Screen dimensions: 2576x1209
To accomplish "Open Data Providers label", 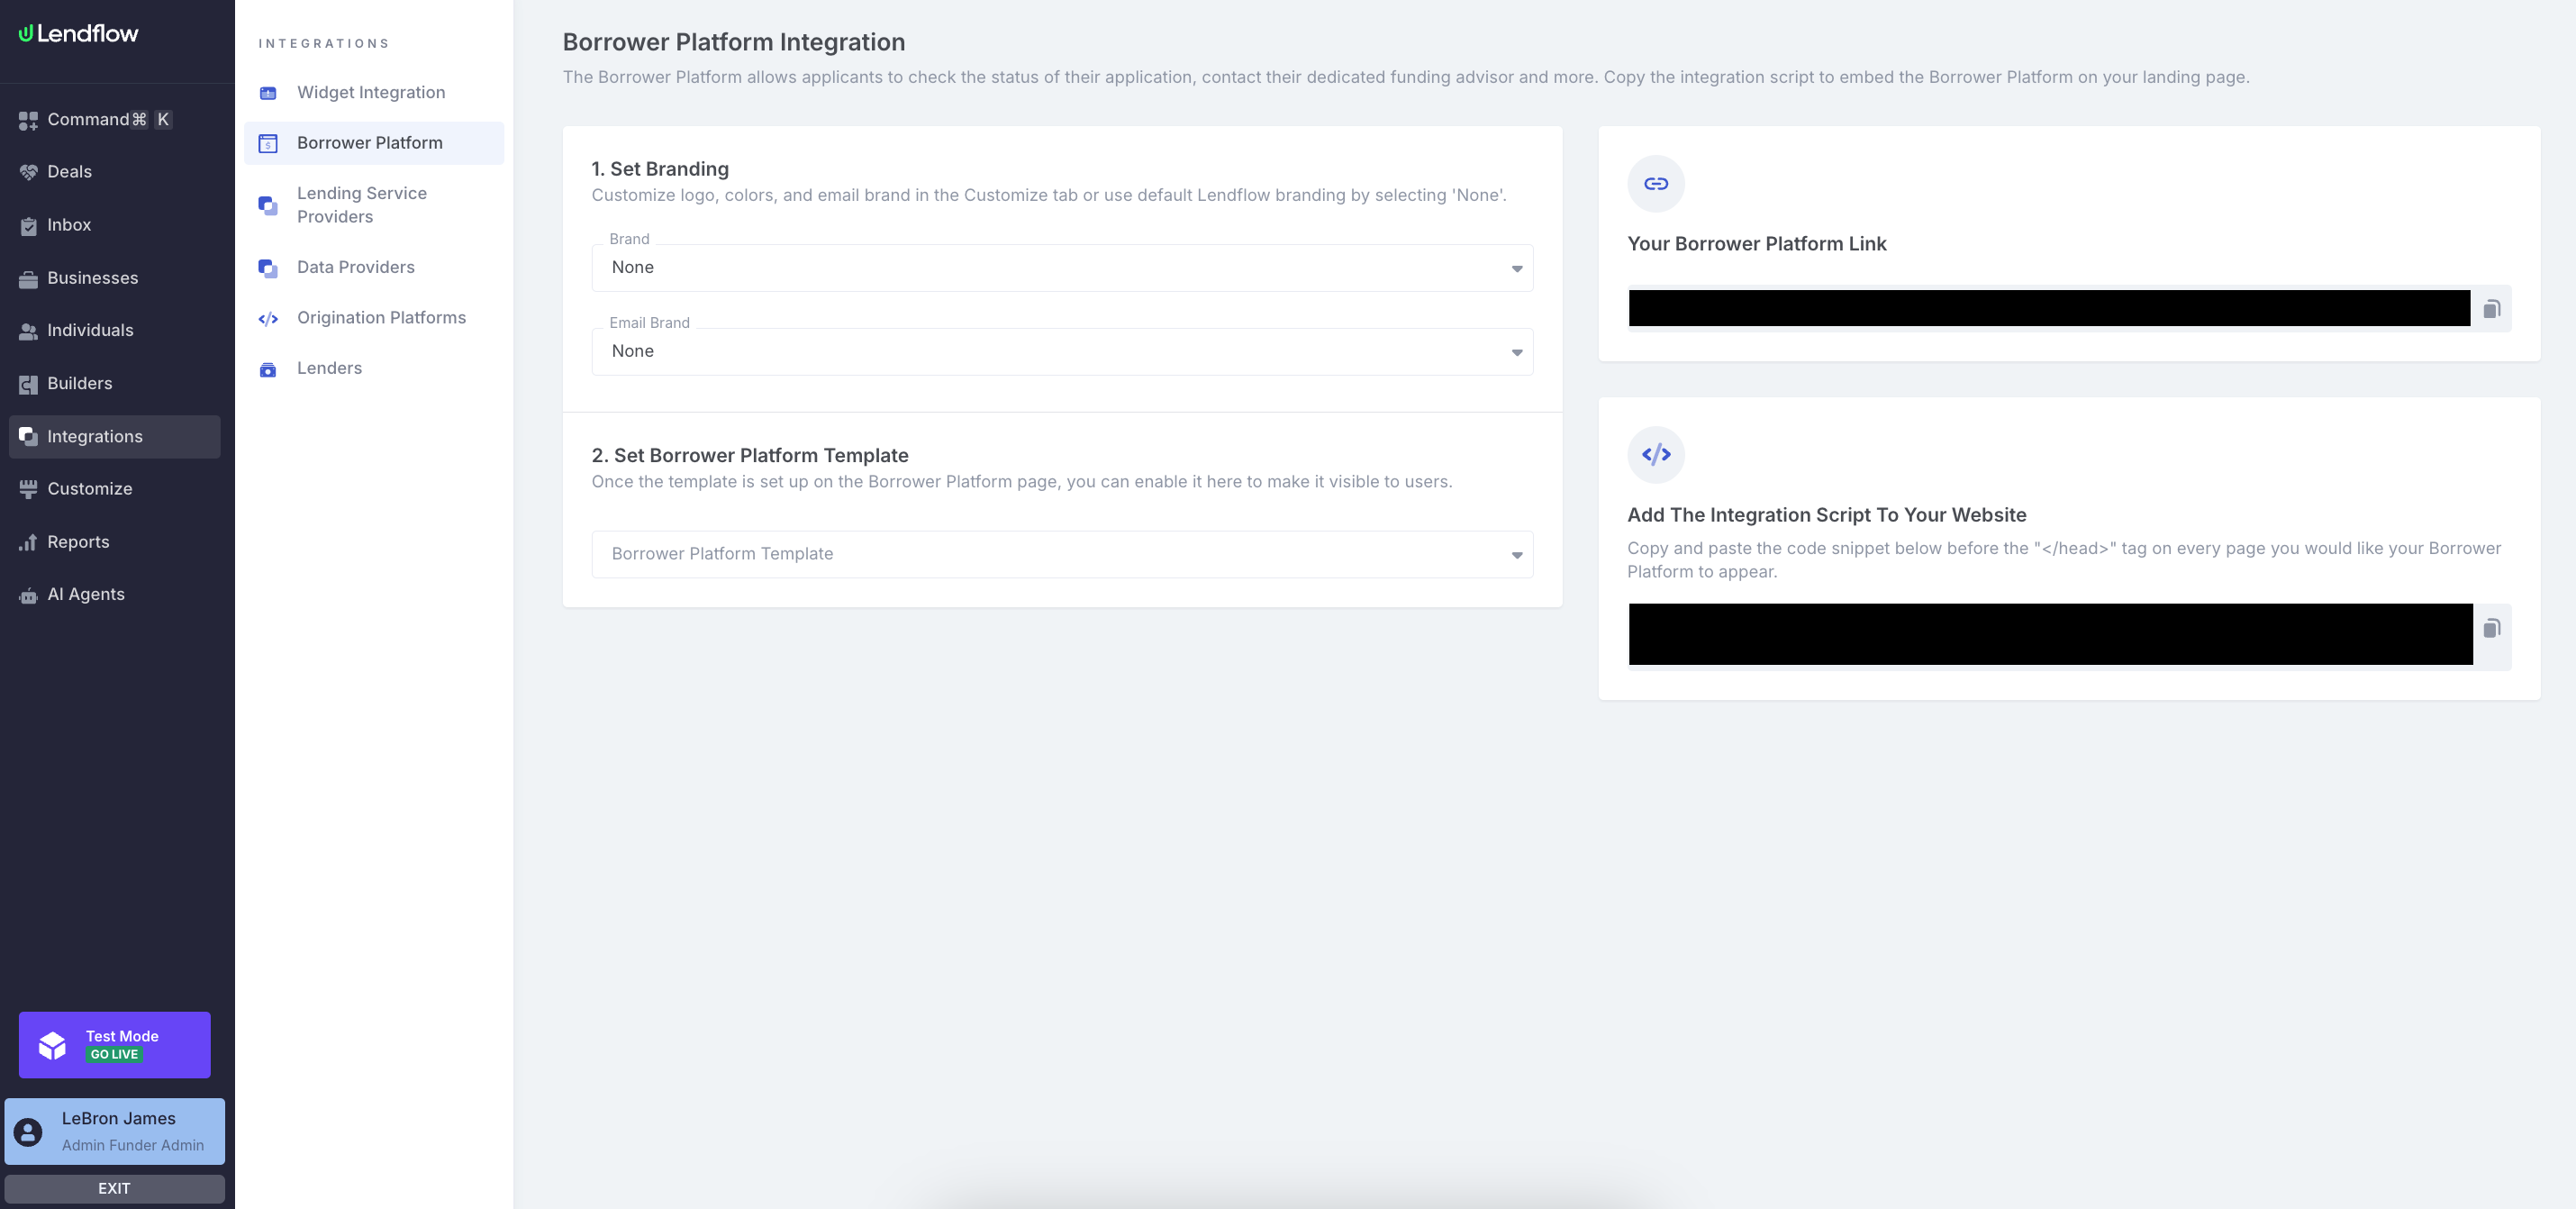I will coord(355,267).
